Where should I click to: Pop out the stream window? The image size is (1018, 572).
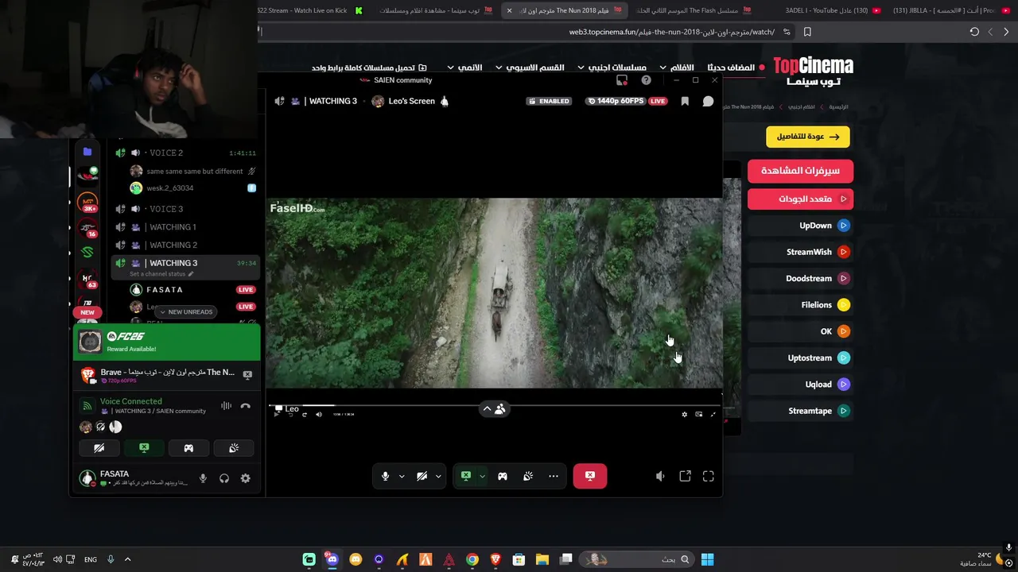tap(685, 476)
